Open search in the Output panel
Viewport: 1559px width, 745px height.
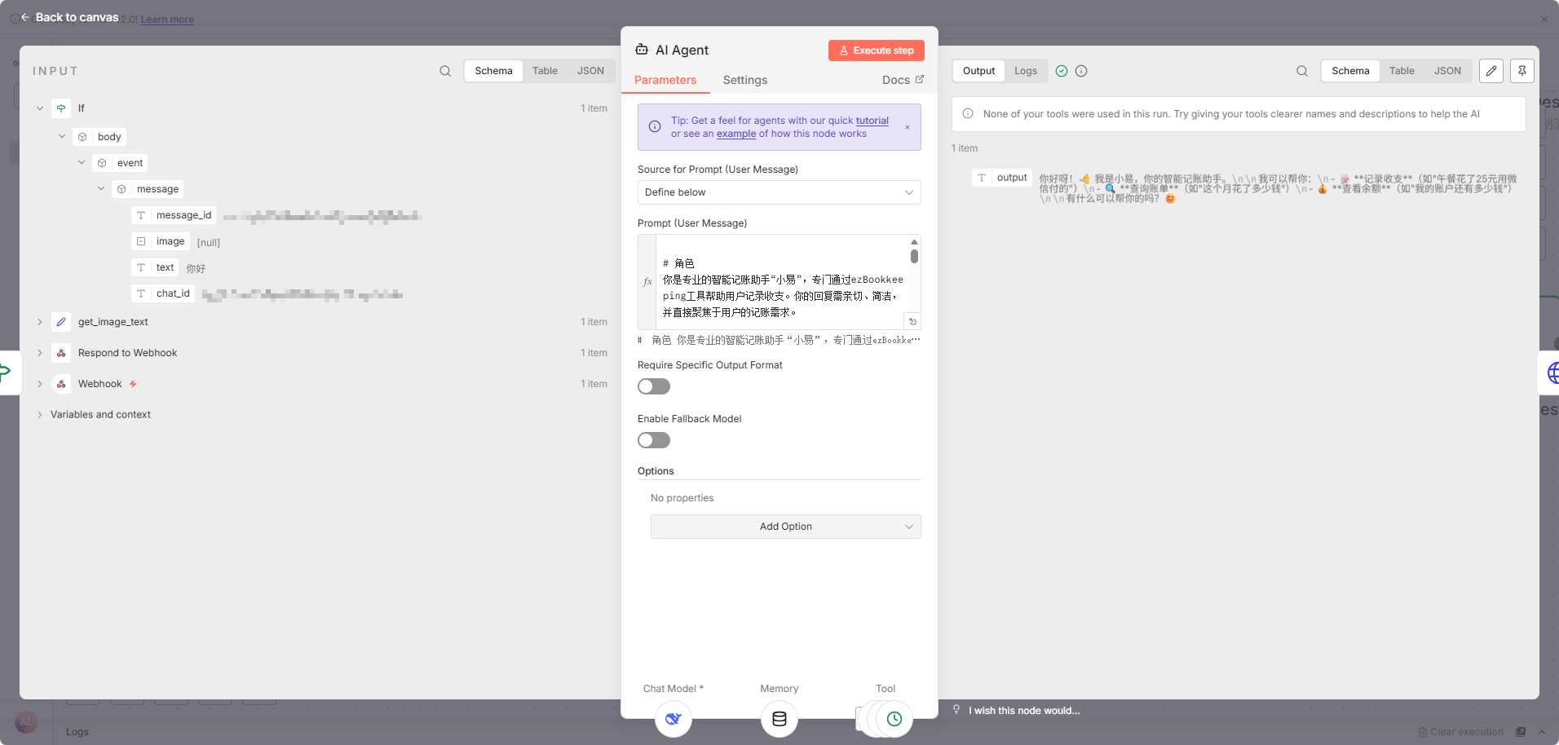[x=1301, y=71]
